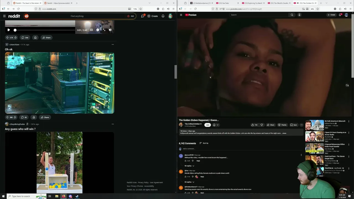
Task: Open YouTube account avatar menu
Action: pos(346,15)
